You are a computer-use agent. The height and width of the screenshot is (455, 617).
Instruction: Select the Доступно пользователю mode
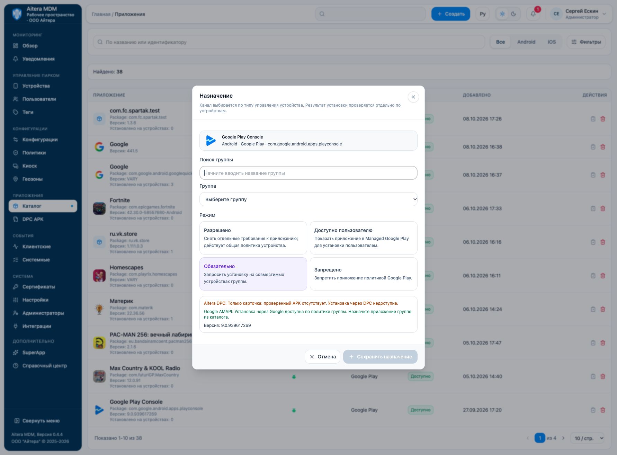[364, 238]
